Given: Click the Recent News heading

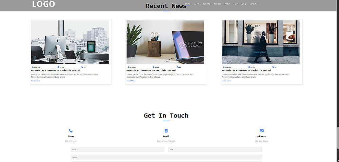Looking at the screenshot, I should coord(166,6).
